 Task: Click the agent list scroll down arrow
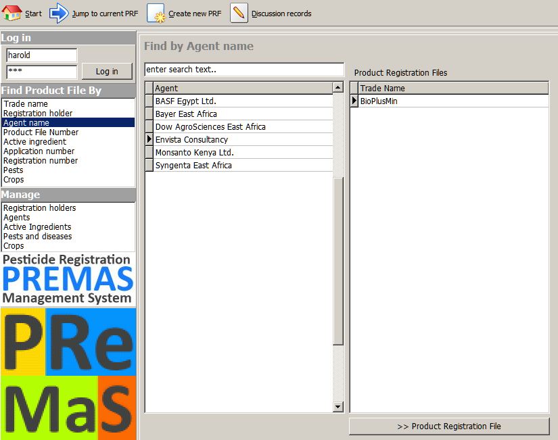click(338, 407)
